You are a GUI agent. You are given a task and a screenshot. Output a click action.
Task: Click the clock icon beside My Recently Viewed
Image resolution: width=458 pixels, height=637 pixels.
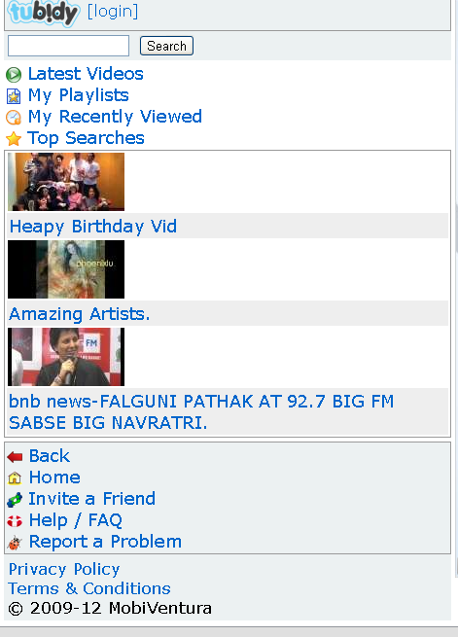(x=14, y=118)
